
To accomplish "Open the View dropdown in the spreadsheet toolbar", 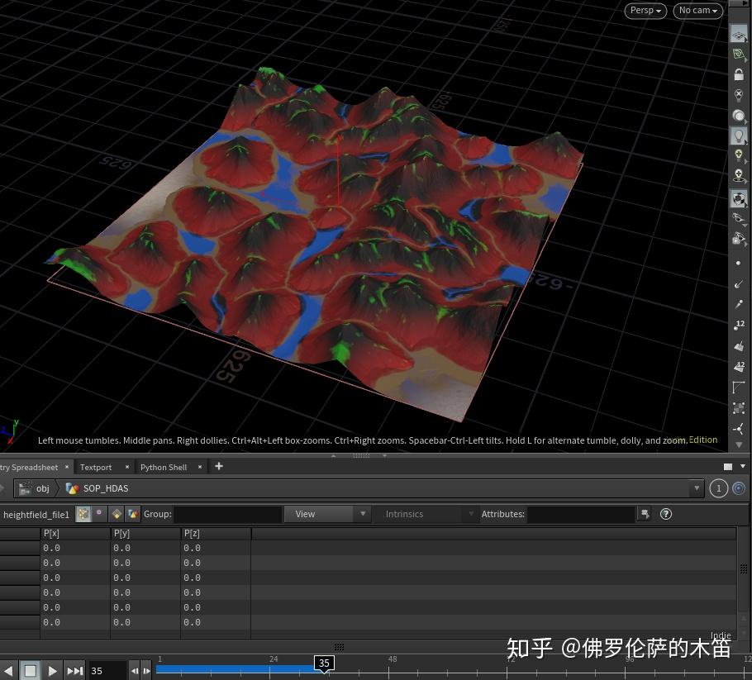I will click(326, 514).
